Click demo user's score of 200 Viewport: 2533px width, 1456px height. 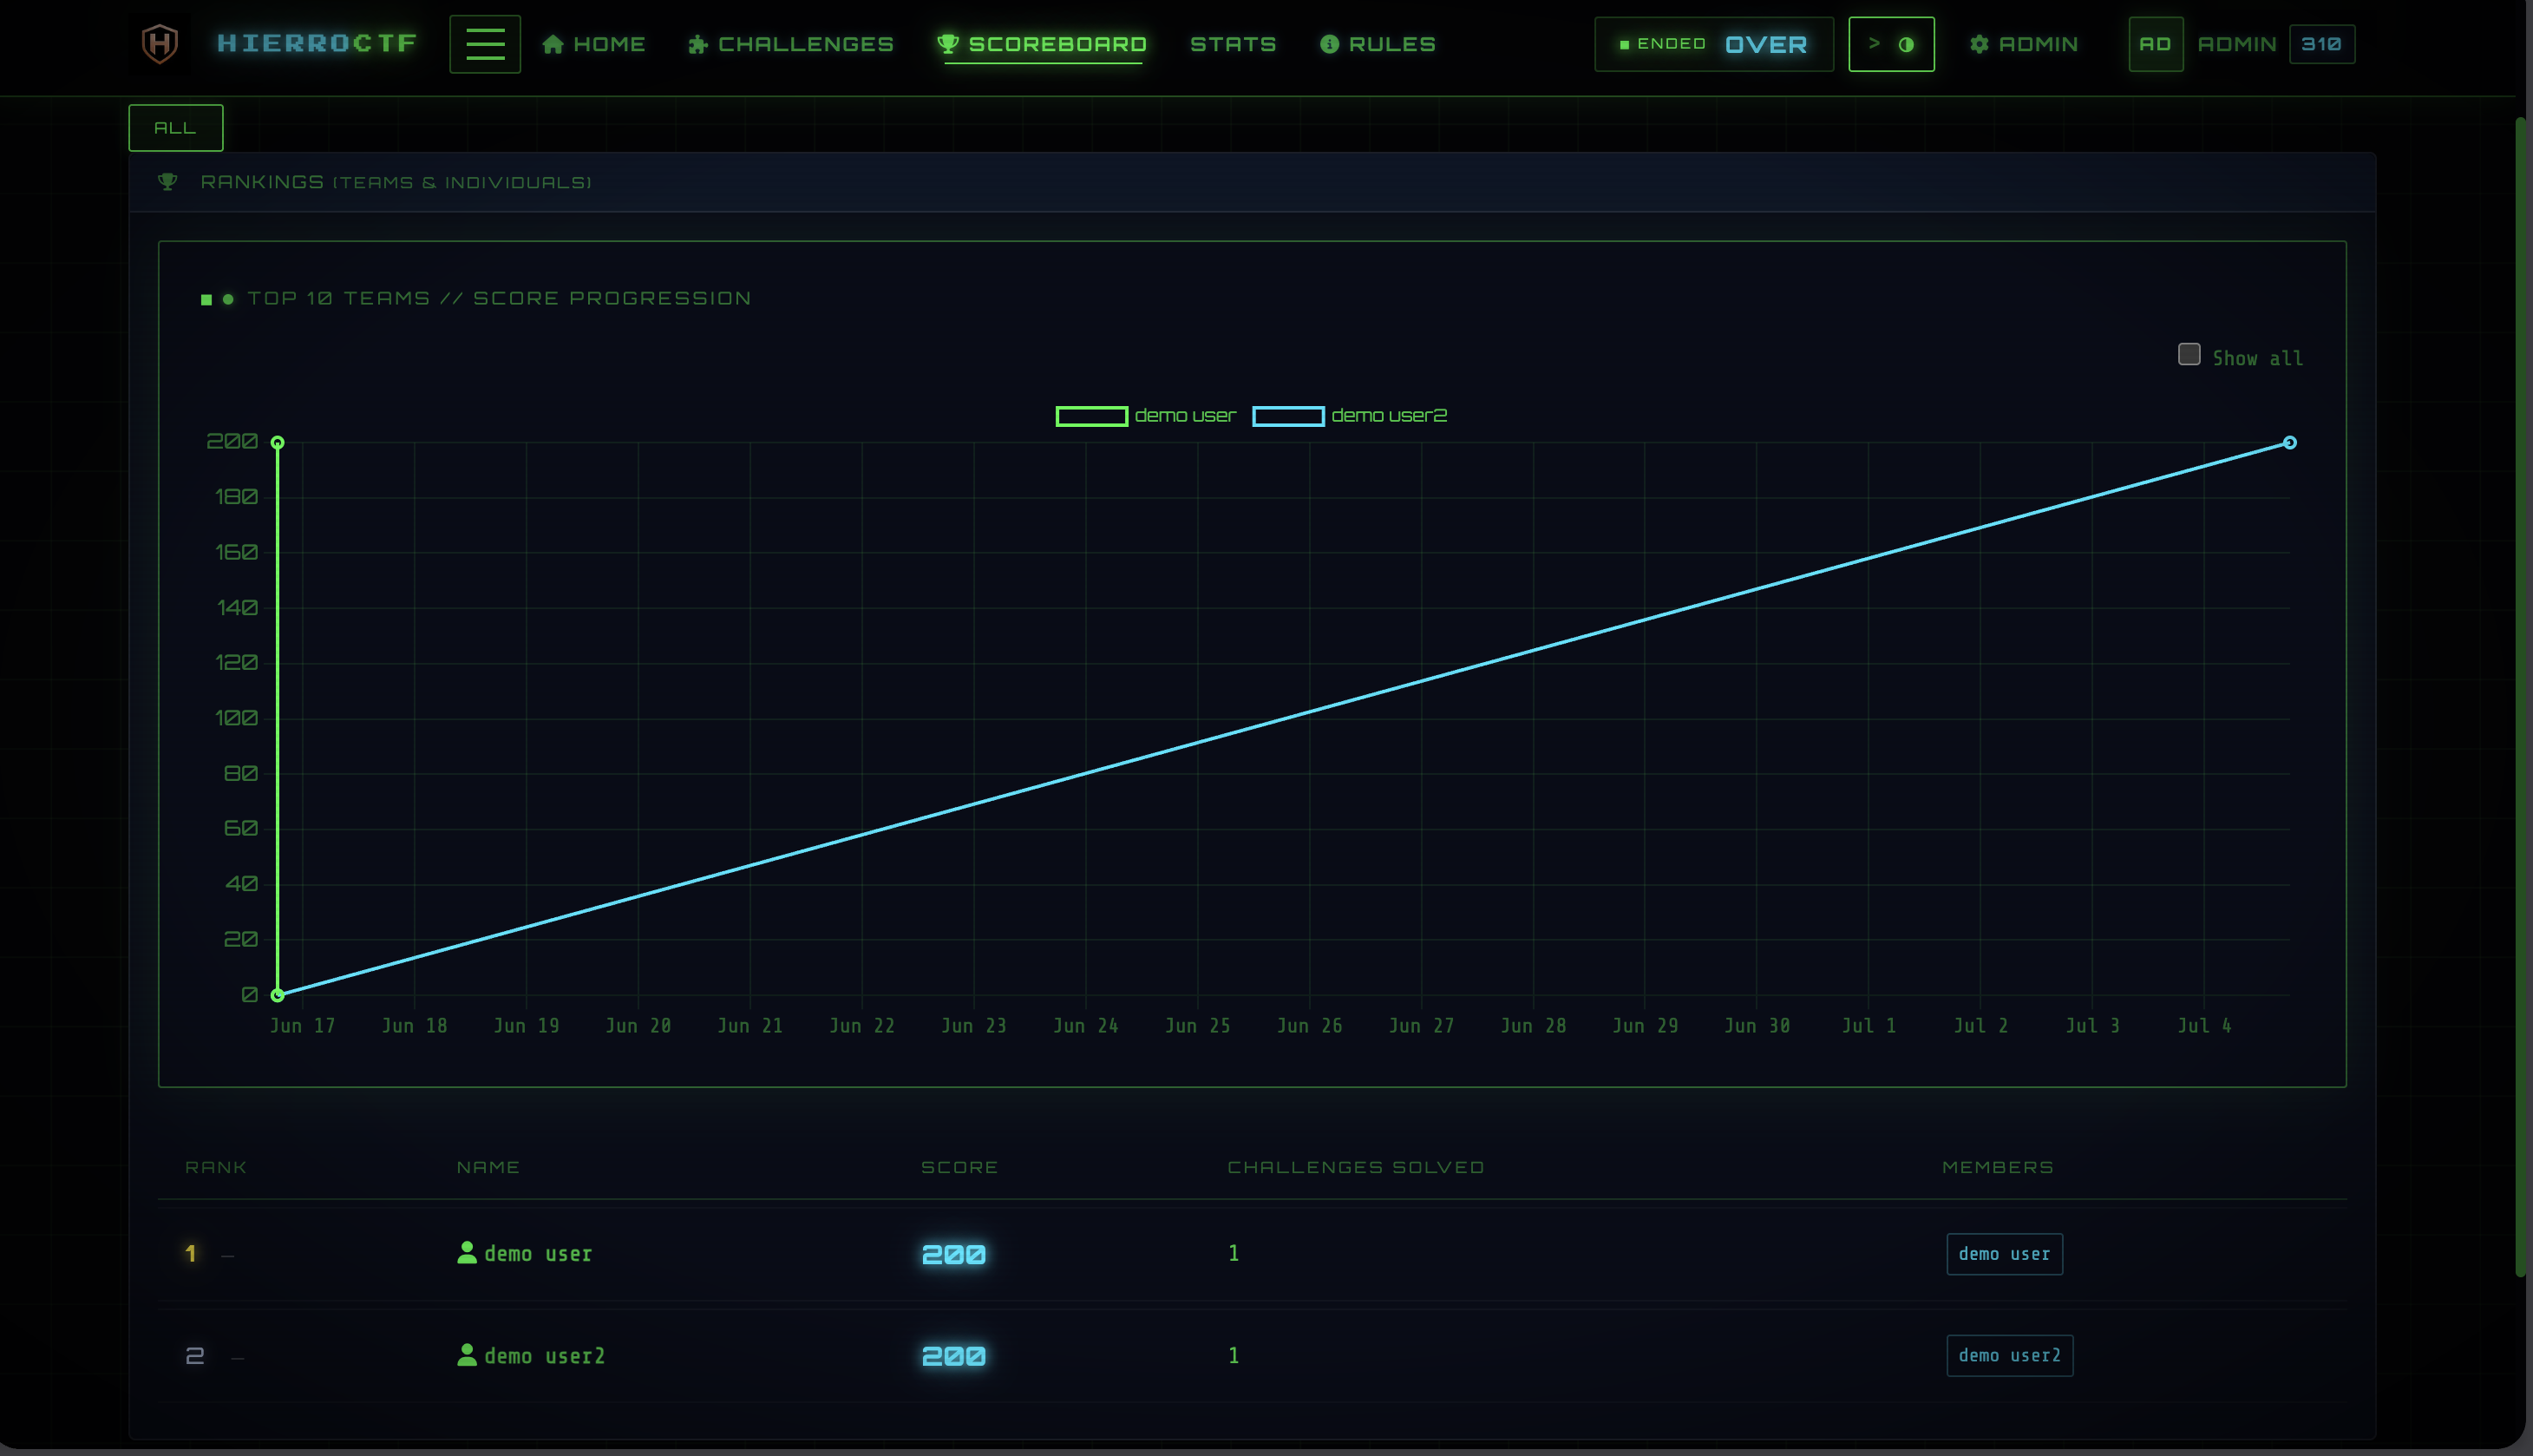[953, 1254]
